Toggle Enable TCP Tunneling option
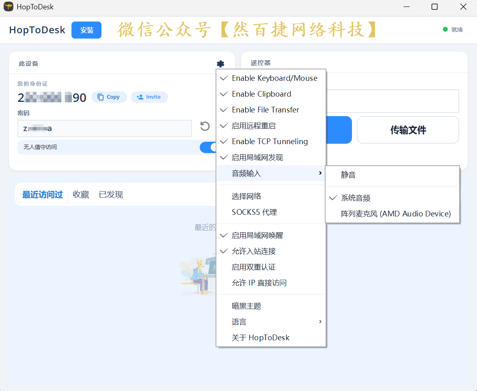Viewport: 477px width, 391px height. (x=271, y=141)
